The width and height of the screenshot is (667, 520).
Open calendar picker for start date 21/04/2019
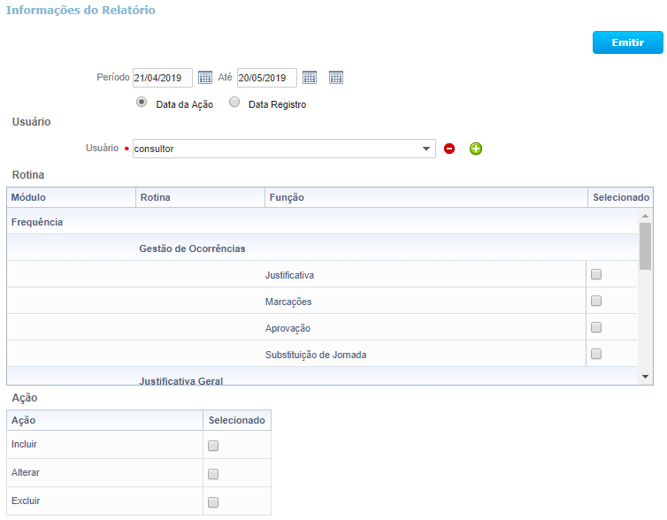[x=205, y=78]
